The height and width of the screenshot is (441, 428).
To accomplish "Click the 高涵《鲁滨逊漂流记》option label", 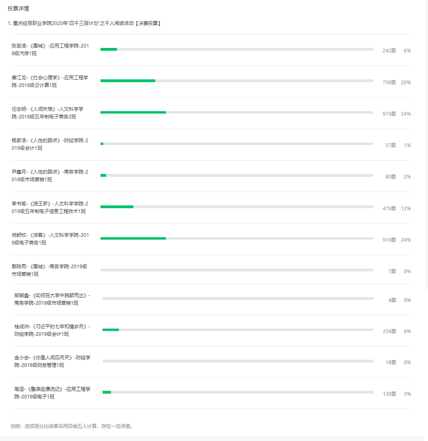I will tap(53, 393).
